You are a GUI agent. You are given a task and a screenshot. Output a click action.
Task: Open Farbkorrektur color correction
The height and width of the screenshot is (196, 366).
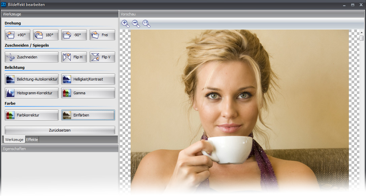[32, 115]
